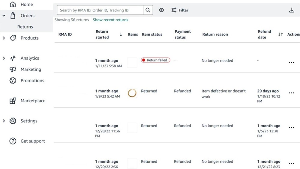Screen dimensions: 300x169
Task: Click the RMA ID search input field
Action: pos(100,10)
